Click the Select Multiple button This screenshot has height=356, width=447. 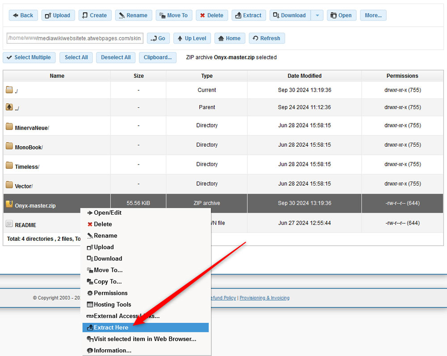coord(29,57)
